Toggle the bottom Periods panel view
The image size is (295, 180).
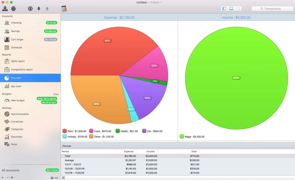[x=231, y=8]
